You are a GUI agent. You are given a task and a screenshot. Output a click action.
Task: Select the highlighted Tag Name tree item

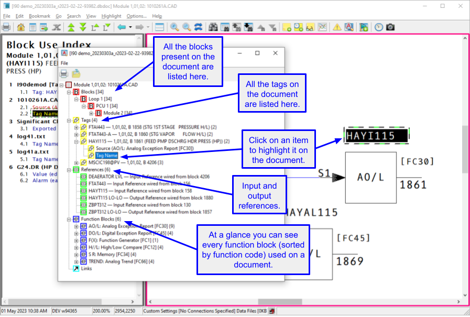106,156
